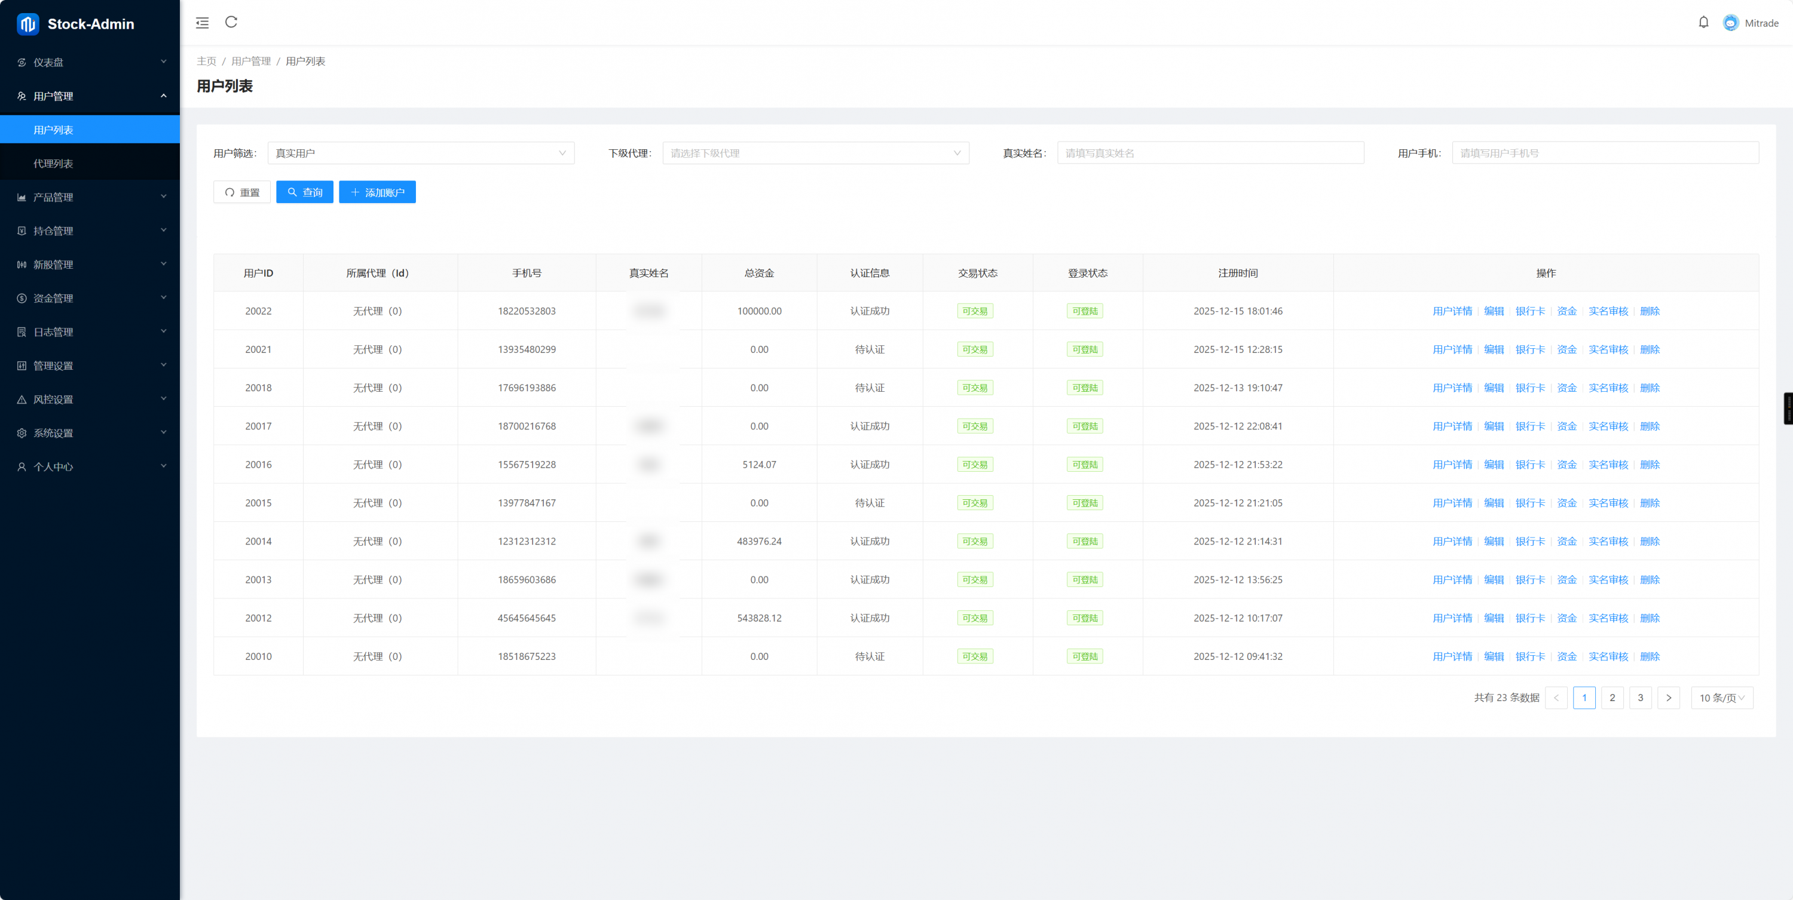Go to pagination page 2

coord(1612,698)
